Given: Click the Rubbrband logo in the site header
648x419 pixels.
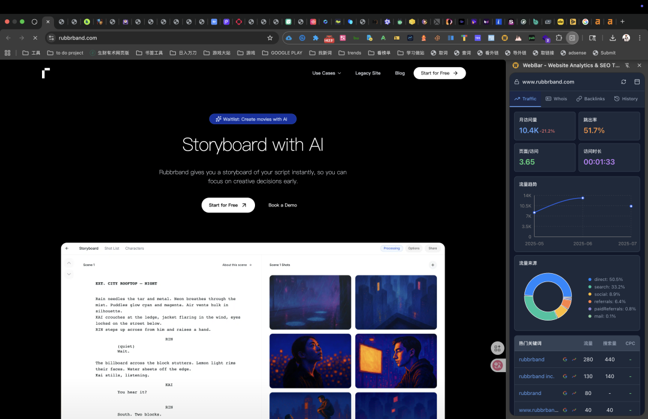Looking at the screenshot, I should tap(46, 73).
